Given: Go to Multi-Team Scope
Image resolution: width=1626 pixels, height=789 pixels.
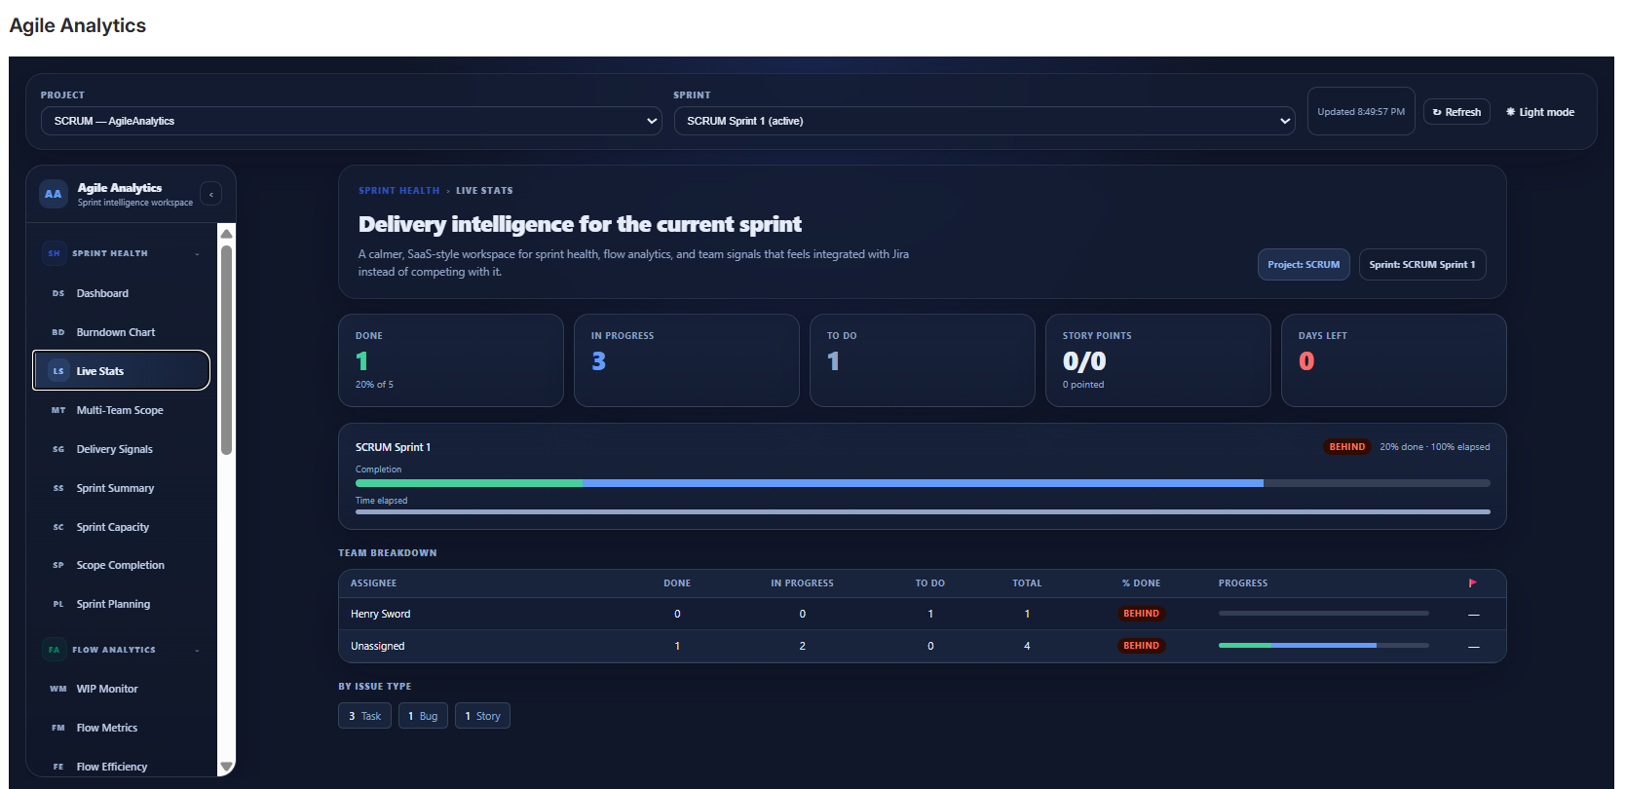Looking at the screenshot, I should [122, 410].
